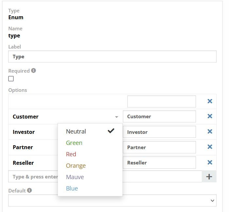Choose Mauve from the style list
This screenshot has width=229, height=212.
pyautogui.click(x=75, y=177)
